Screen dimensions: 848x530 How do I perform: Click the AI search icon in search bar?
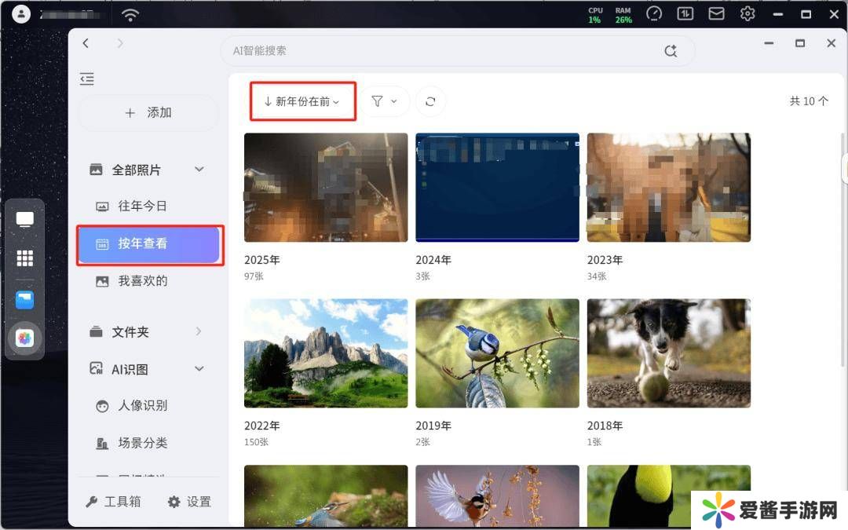click(x=671, y=50)
